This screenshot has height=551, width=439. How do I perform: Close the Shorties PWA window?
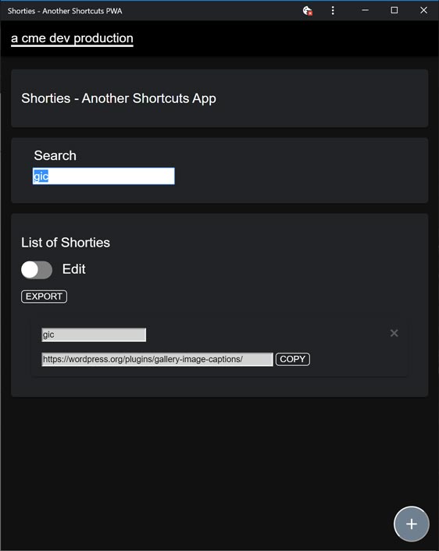coord(423,11)
